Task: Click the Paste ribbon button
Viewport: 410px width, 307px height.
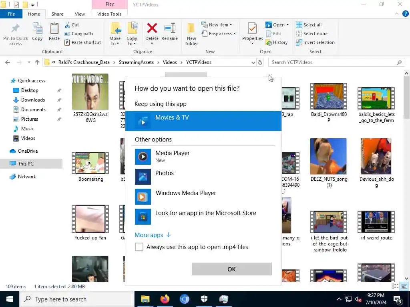Action: coord(54,32)
